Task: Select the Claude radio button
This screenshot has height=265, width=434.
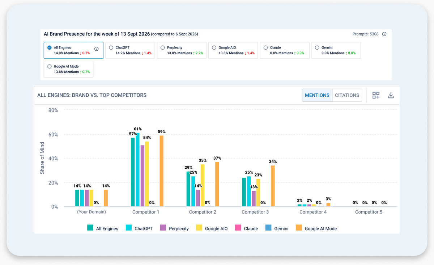Action: click(266, 47)
